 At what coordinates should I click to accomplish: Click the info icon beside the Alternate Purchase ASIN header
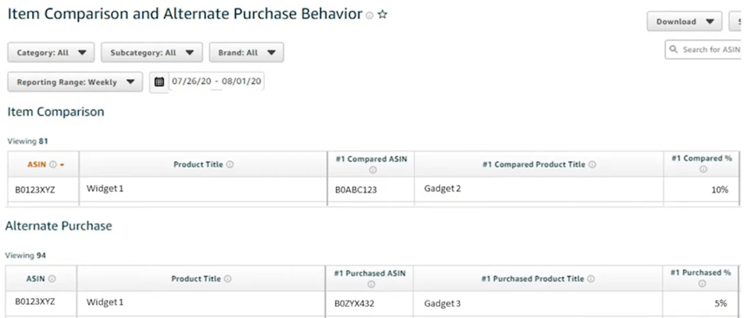(52, 279)
